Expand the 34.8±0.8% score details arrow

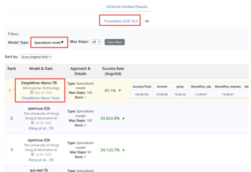click(124, 118)
